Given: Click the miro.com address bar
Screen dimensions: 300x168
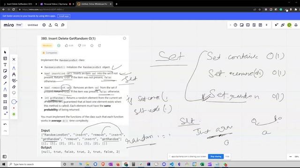Looking at the screenshot, I should [134, 9].
